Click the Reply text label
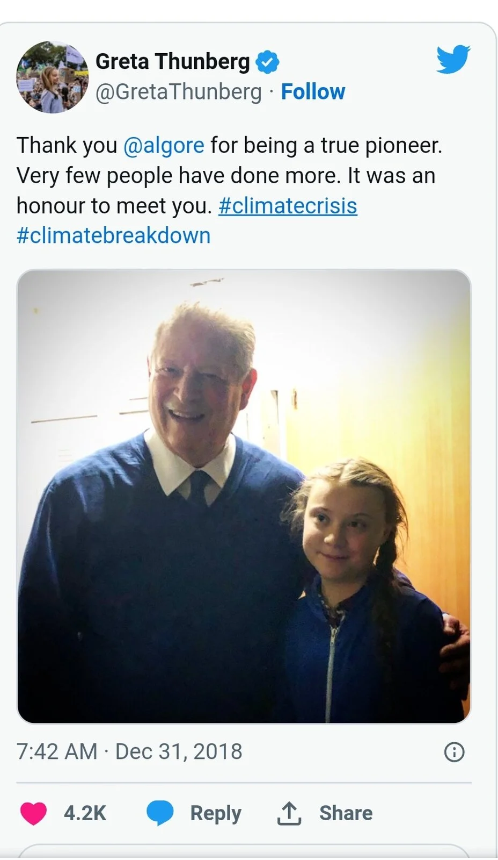The width and height of the screenshot is (498, 860). click(216, 813)
